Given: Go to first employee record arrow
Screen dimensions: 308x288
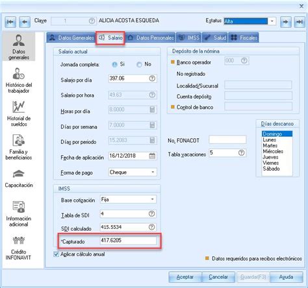Looking at the screenshot, I should [10, 21].
